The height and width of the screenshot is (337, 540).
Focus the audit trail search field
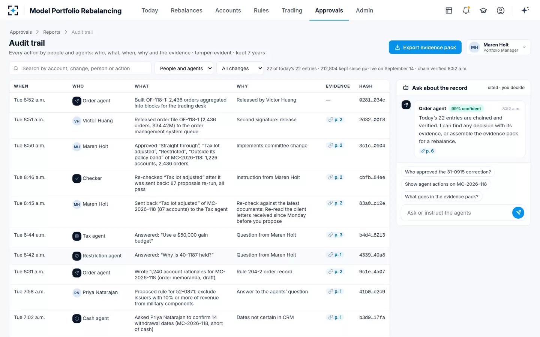tap(80, 68)
